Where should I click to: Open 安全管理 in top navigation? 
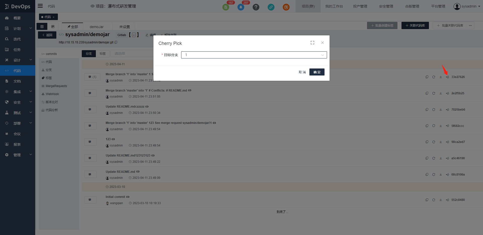click(386, 7)
